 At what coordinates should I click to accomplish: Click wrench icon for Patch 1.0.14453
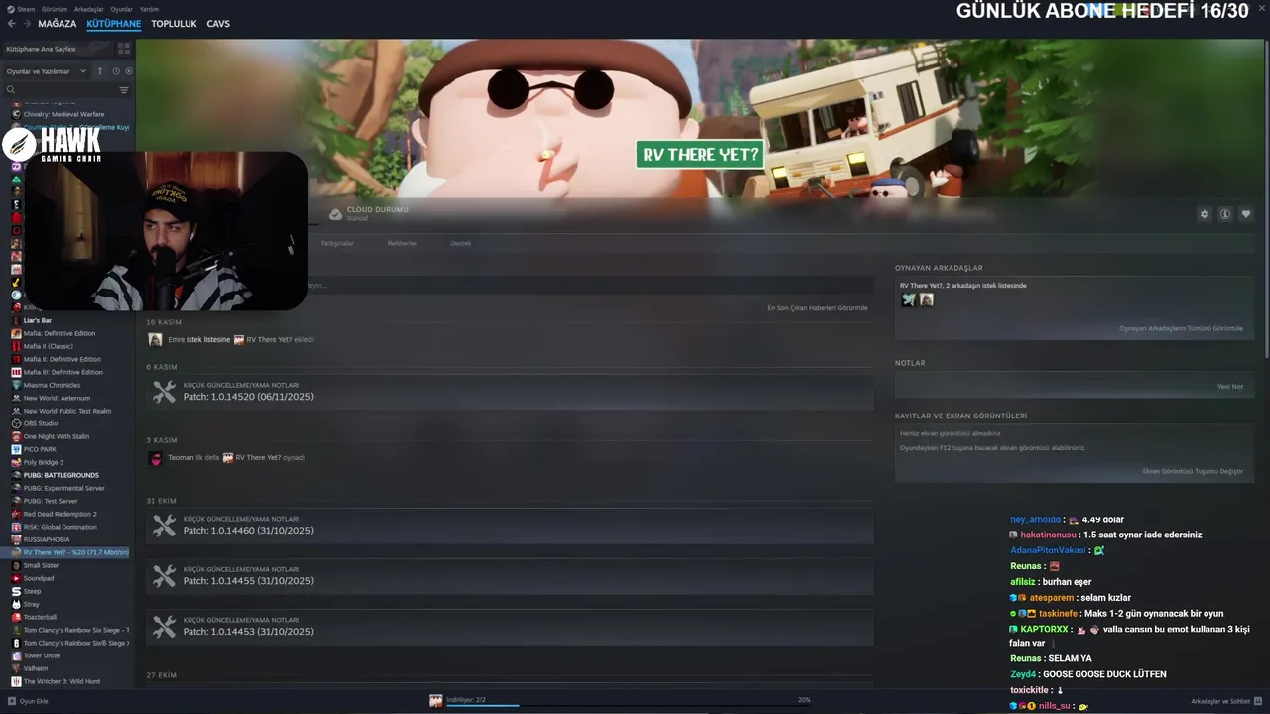tap(165, 627)
